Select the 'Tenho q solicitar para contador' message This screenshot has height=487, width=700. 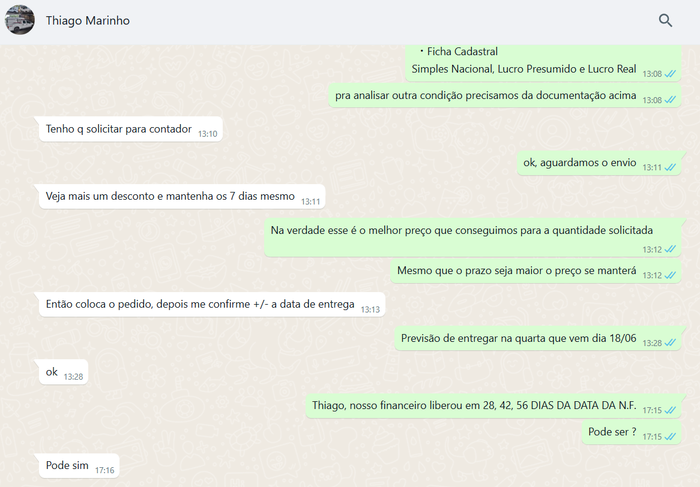[x=131, y=130]
